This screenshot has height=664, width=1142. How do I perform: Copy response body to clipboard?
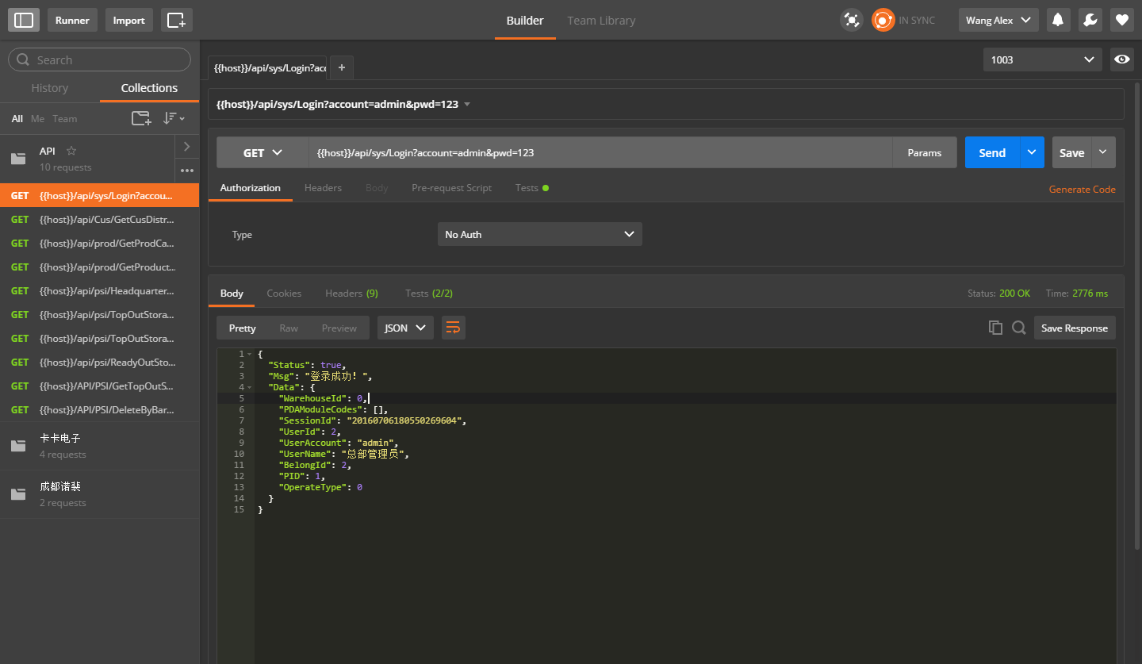[995, 328]
